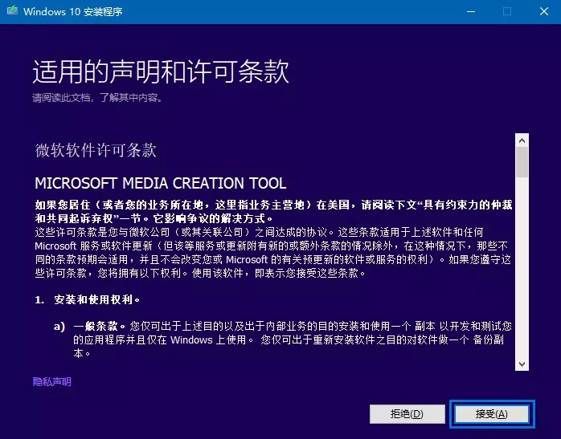Click section heading 1. 安装和使用权利。
This screenshot has height=439, width=561.
pos(88,299)
